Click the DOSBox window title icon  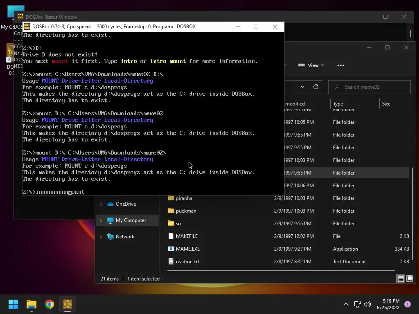click(27, 27)
